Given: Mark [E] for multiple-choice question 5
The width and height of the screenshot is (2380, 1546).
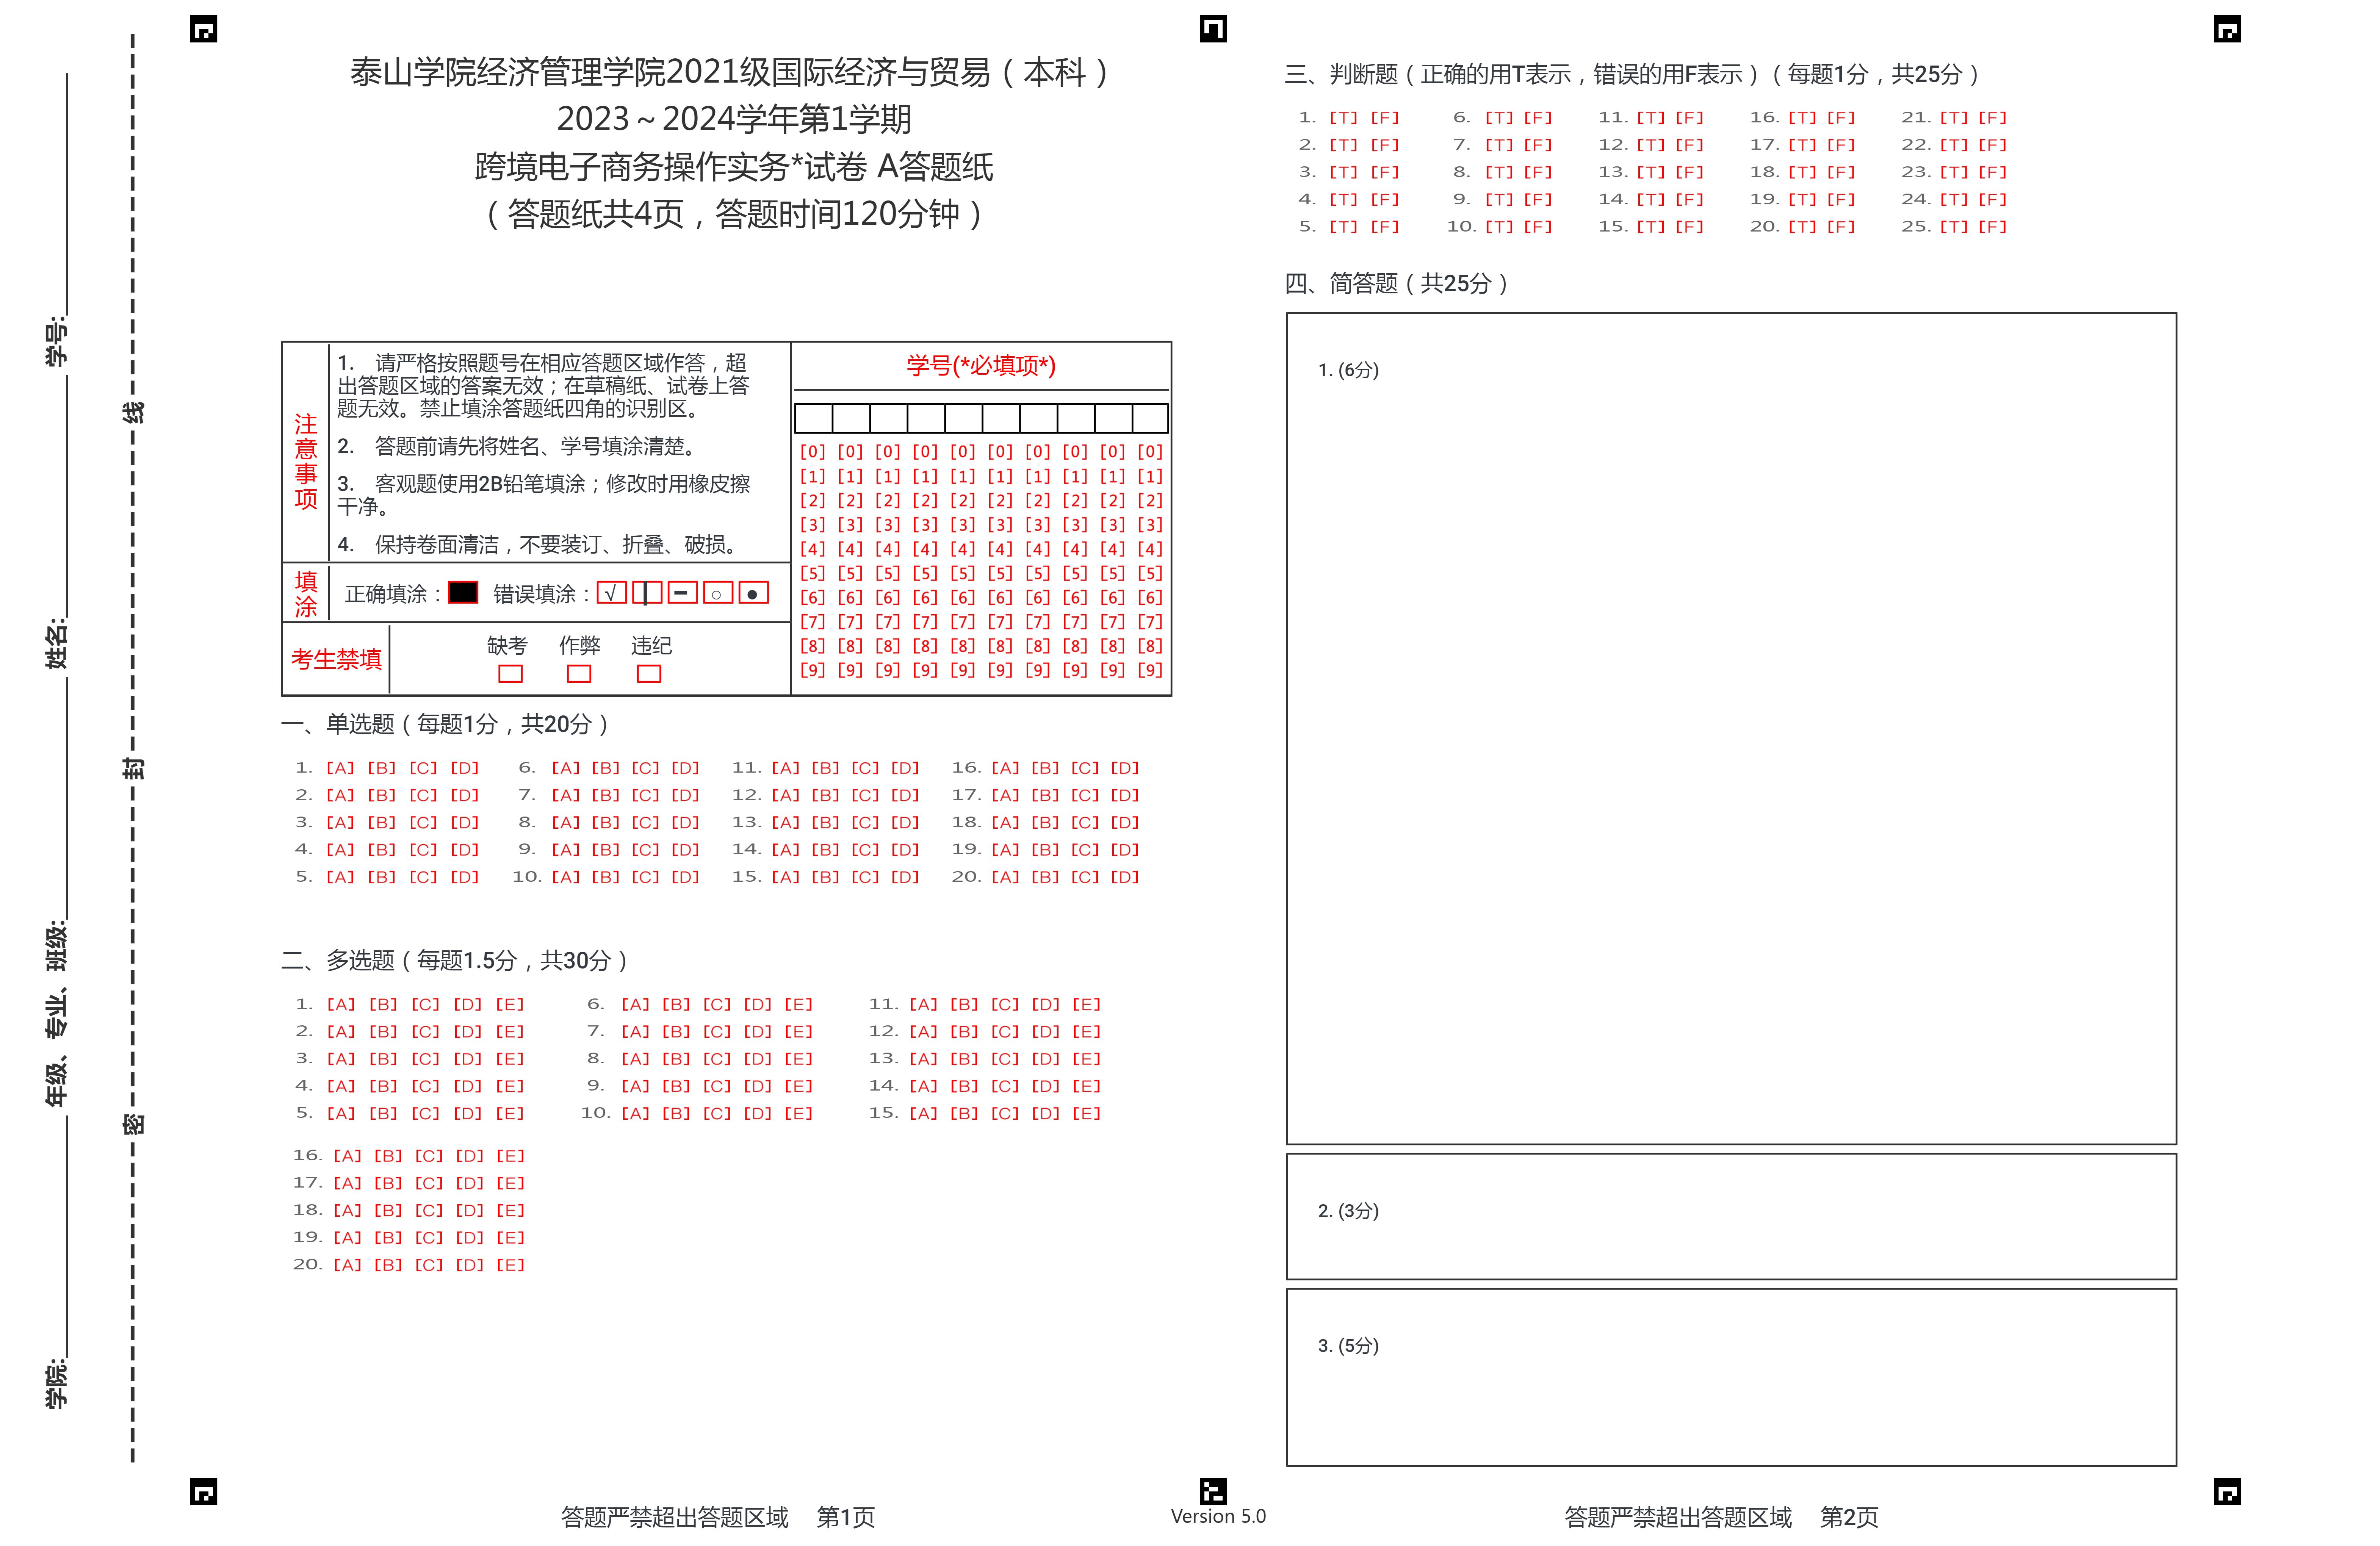Looking at the screenshot, I should (510, 1113).
